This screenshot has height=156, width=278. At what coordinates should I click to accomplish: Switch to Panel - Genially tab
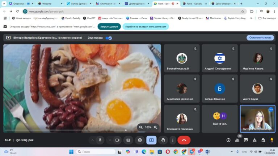pyautogui.click(x=195, y=4)
